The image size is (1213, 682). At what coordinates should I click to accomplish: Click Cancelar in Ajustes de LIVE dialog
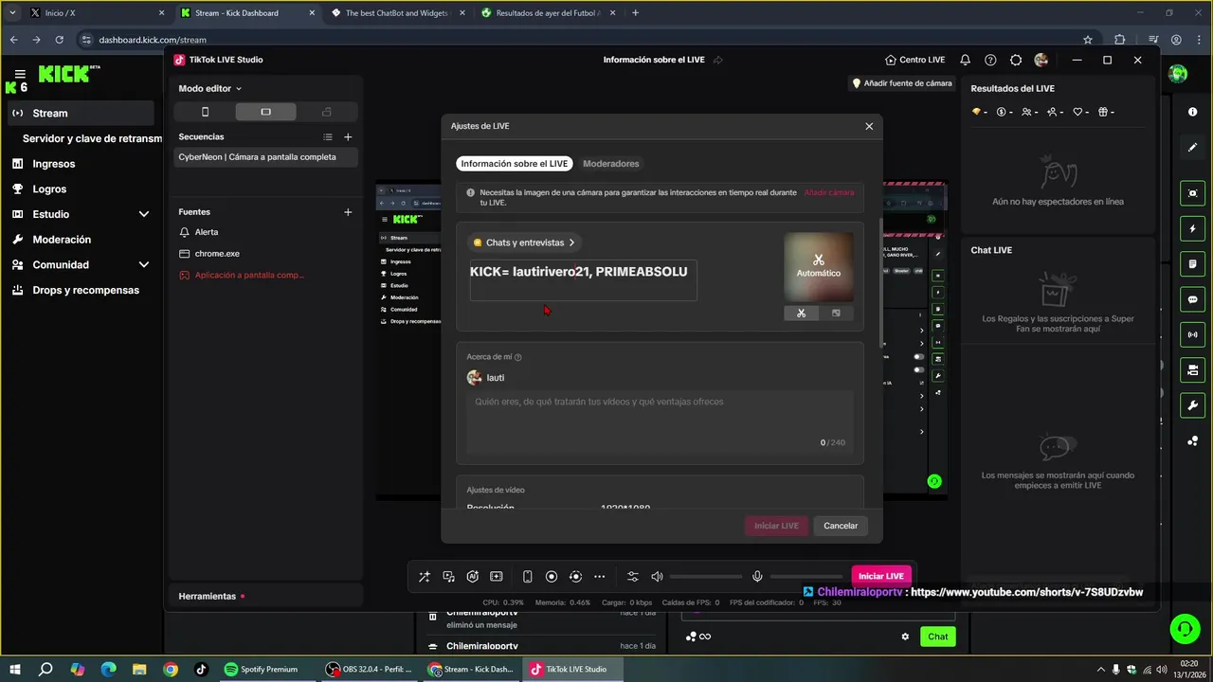coord(841,526)
